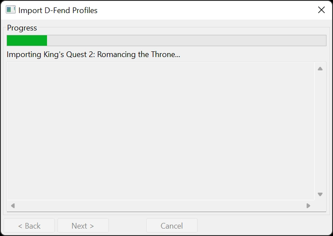
Task: Click the "Import D-Fend Profiles" window title text
Action: point(58,10)
